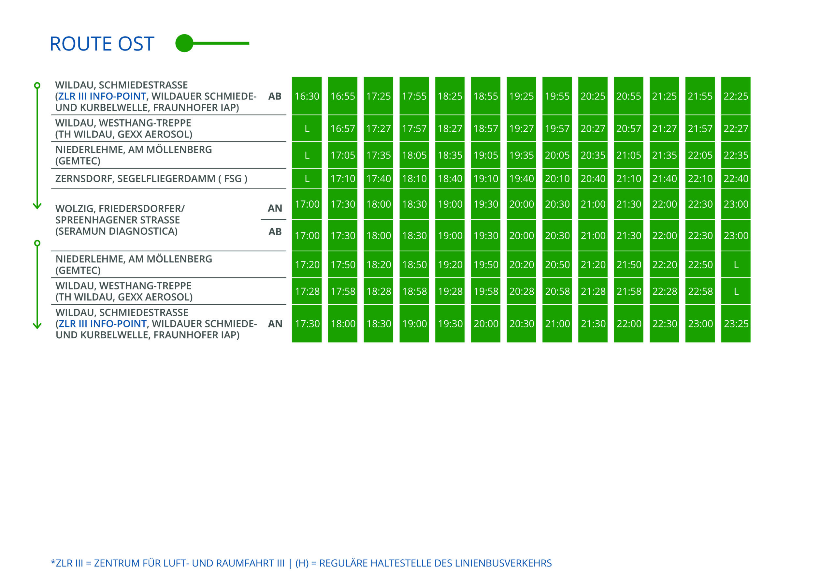Click the 22:58 time cell
Screen dimensions: 834x588
700,291
